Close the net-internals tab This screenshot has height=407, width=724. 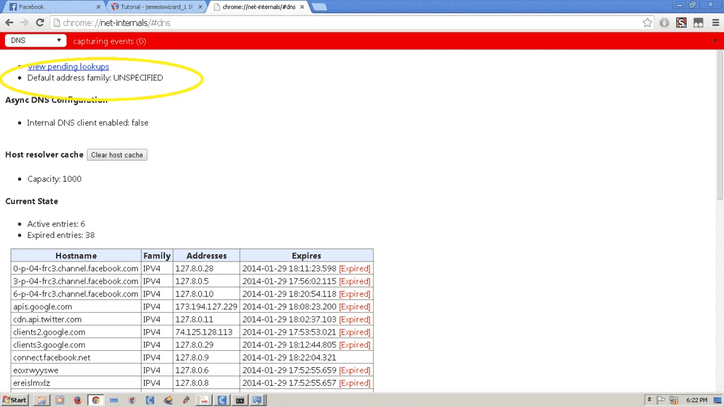pos(302,7)
